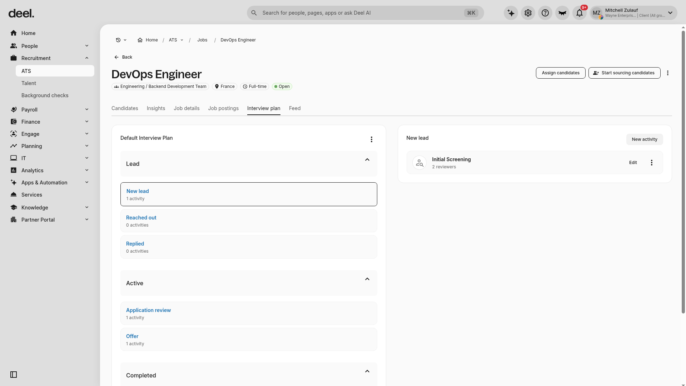Collapse the Completed stage group
The width and height of the screenshot is (686, 386).
tap(367, 371)
